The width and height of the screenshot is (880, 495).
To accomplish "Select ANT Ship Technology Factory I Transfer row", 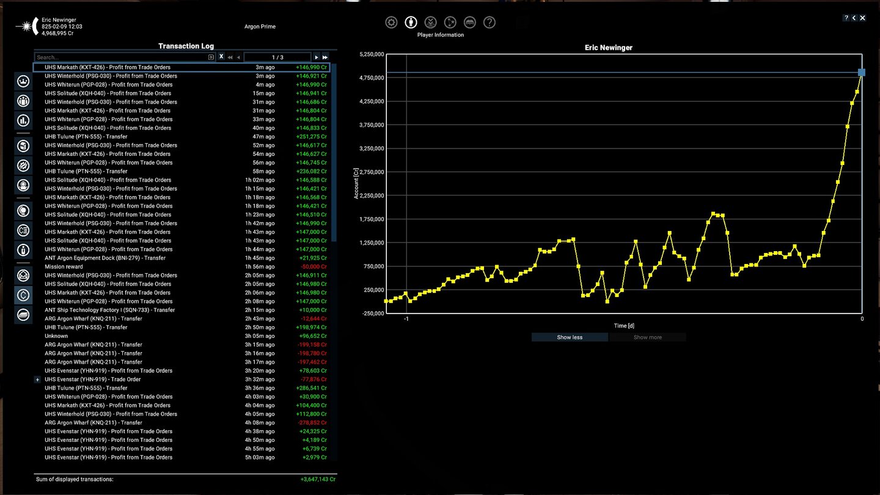I will (182, 310).
